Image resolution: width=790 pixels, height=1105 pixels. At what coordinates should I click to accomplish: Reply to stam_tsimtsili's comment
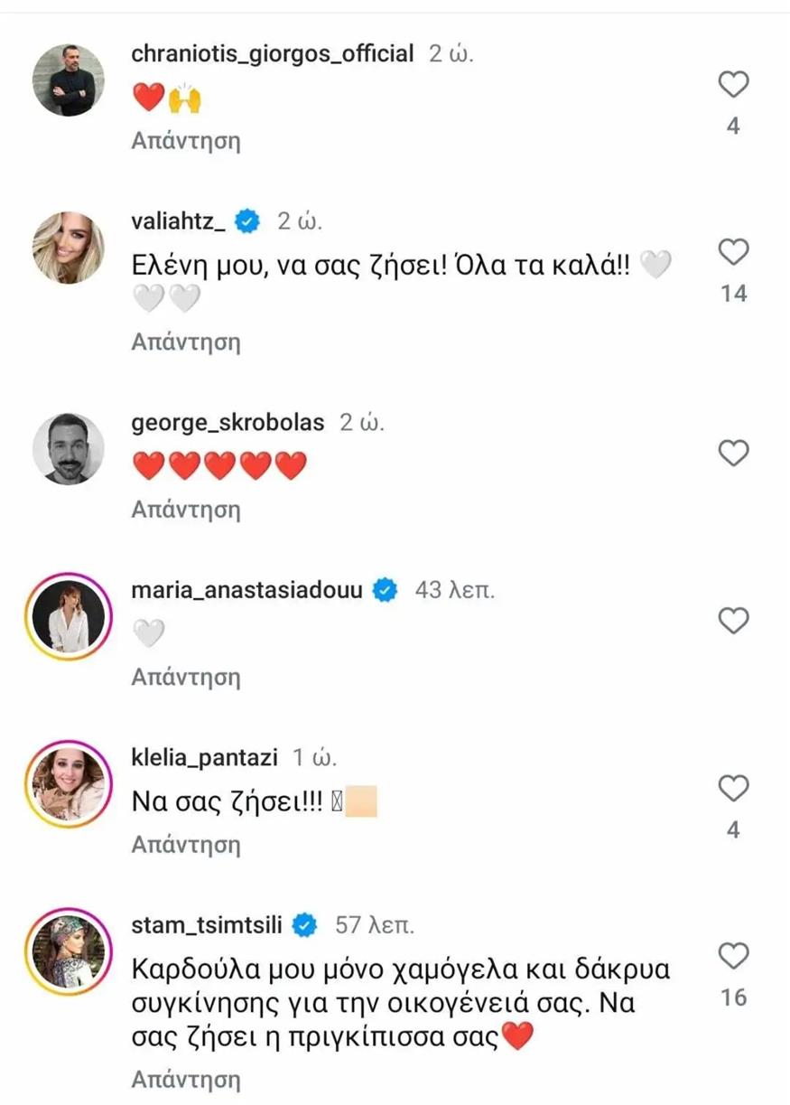(x=186, y=1080)
